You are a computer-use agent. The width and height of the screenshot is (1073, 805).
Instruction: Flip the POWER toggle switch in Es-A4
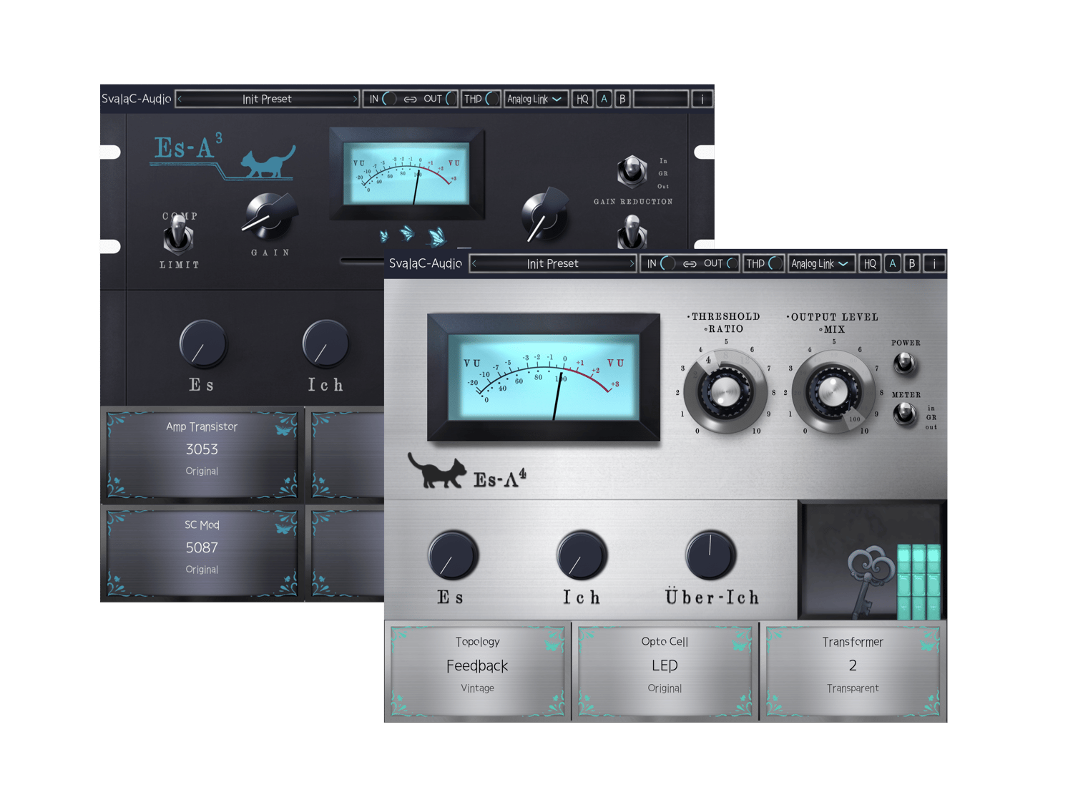pos(905,363)
